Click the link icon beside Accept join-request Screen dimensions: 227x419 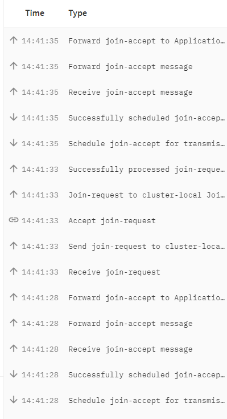tap(14, 220)
